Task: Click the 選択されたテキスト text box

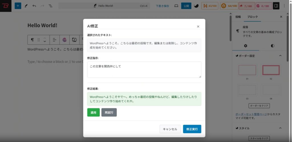Action: pos(144,45)
